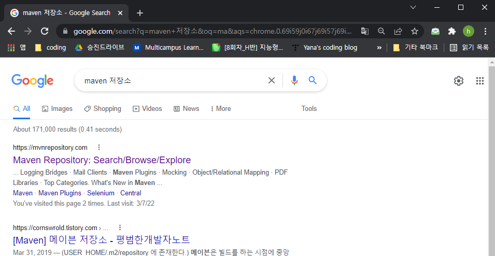The width and height of the screenshot is (495, 256).
Task: Clear the search query with X
Action: 271,80
